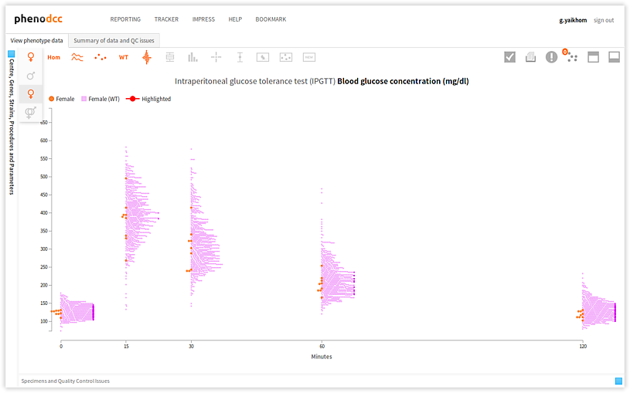This screenshot has height=393, width=630.
Task: Toggle the scatter data points icon
Action: [x=100, y=57]
